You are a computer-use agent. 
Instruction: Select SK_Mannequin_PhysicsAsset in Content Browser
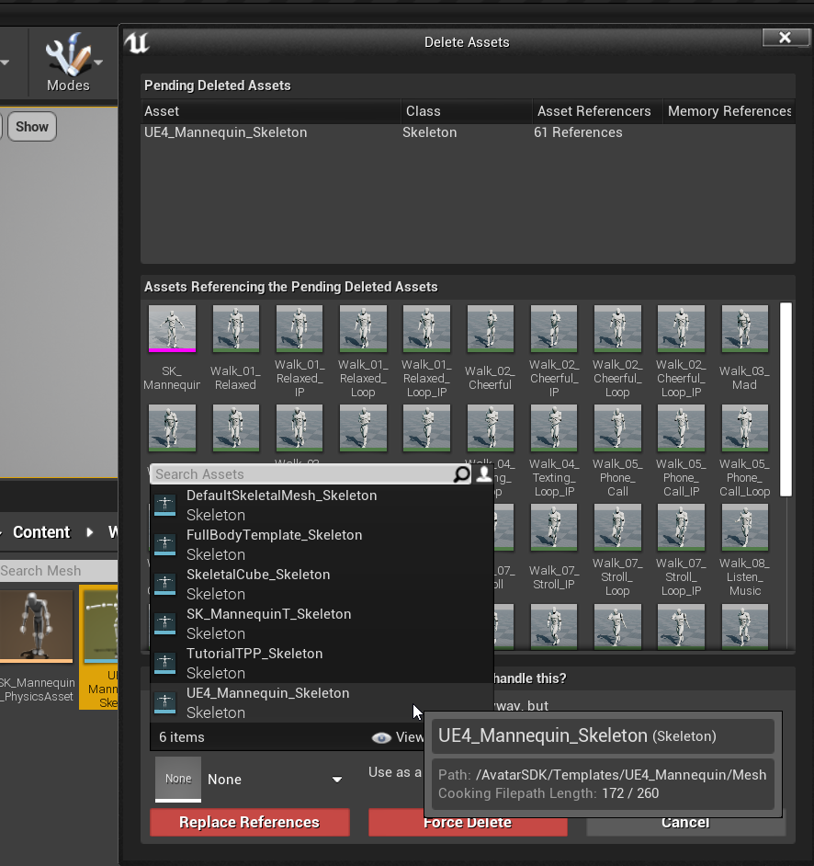(37, 645)
